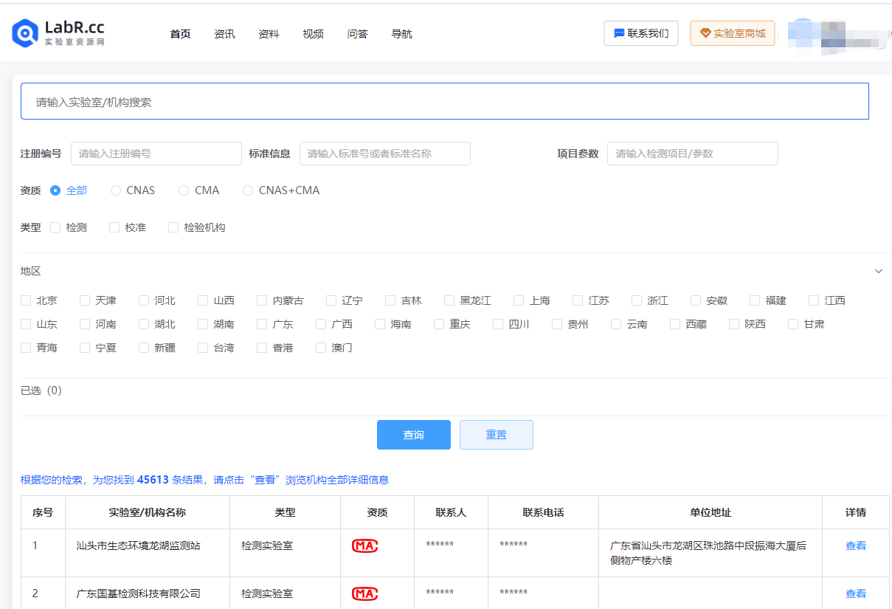This screenshot has width=892, height=609.
Task: Click the 实验室商城 button
Action: tap(733, 33)
